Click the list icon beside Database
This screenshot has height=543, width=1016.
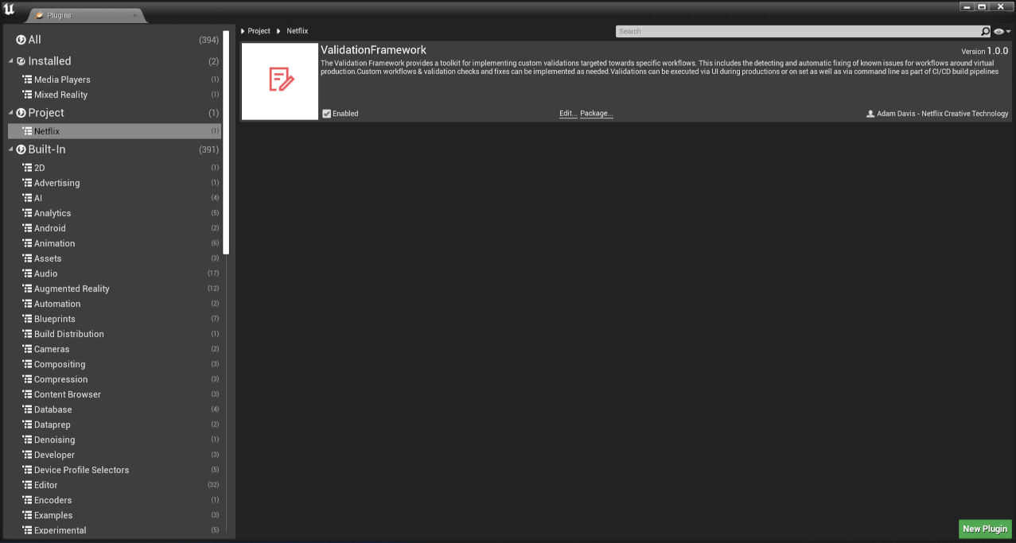pyautogui.click(x=27, y=409)
